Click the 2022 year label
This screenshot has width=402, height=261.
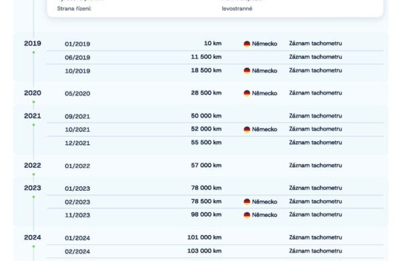pyautogui.click(x=33, y=165)
